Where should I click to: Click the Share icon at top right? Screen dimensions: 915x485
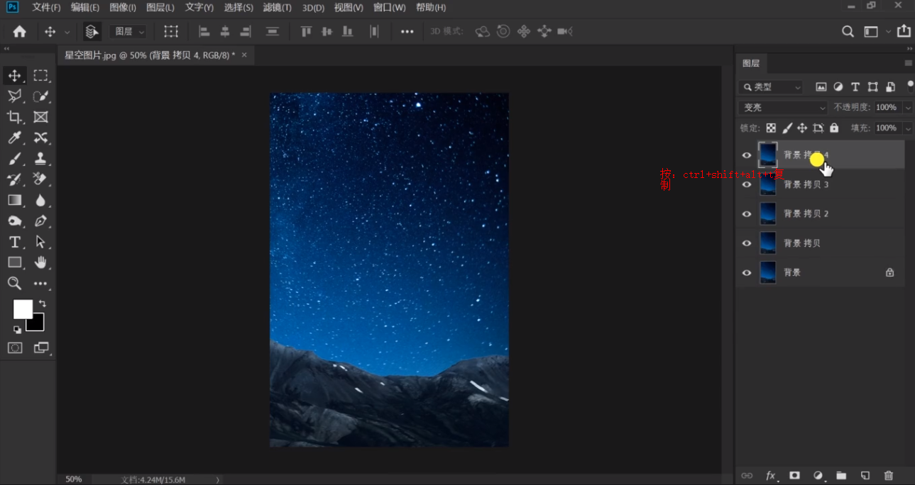pos(904,31)
